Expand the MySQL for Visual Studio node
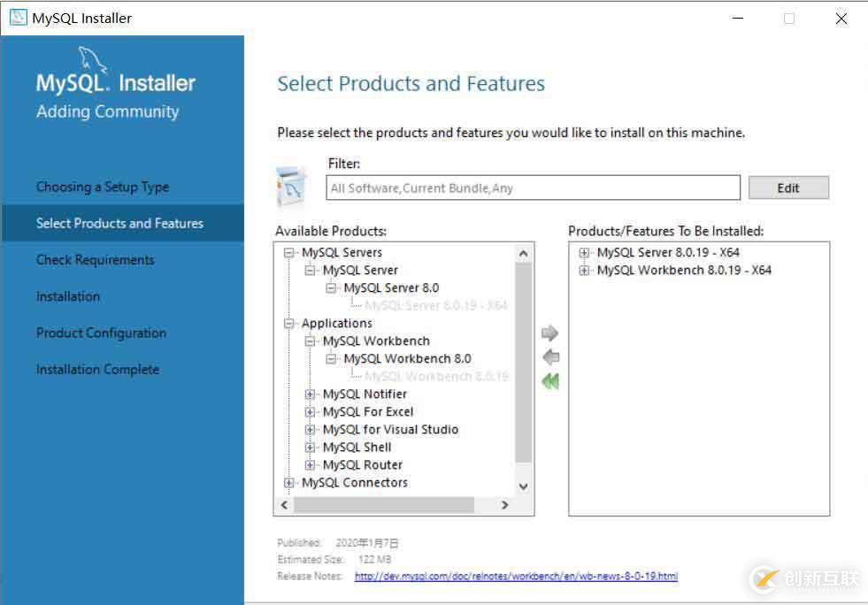This screenshot has width=868, height=605. coord(310,430)
